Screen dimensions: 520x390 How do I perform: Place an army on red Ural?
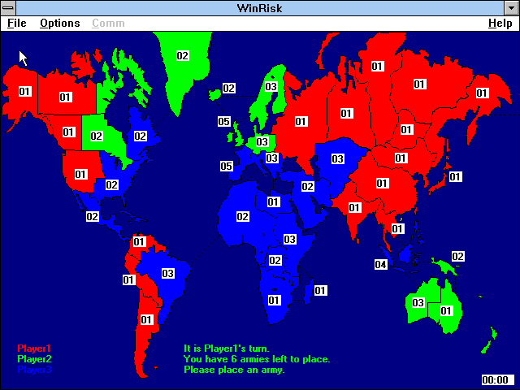[347, 114]
